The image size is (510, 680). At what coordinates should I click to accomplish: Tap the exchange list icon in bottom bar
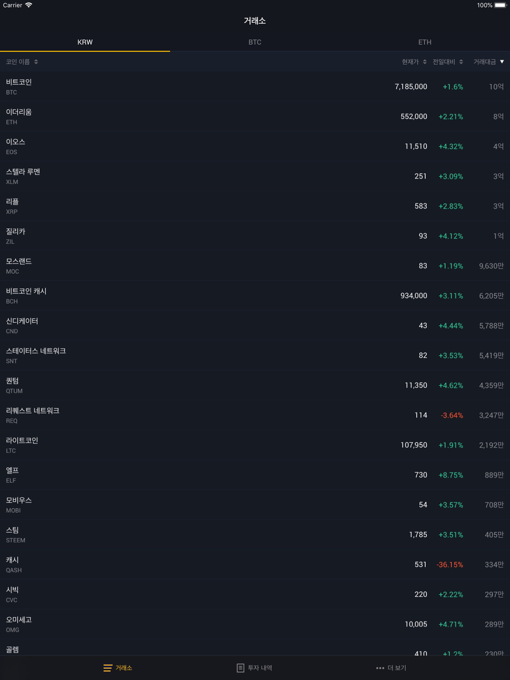[108, 668]
